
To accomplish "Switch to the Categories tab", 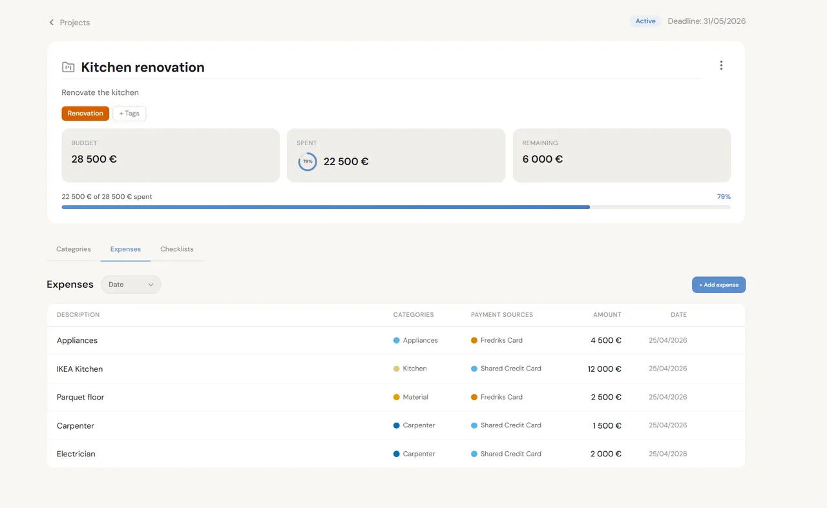I will click(74, 249).
